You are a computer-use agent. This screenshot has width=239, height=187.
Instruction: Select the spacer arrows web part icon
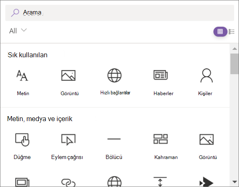pos(160,182)
